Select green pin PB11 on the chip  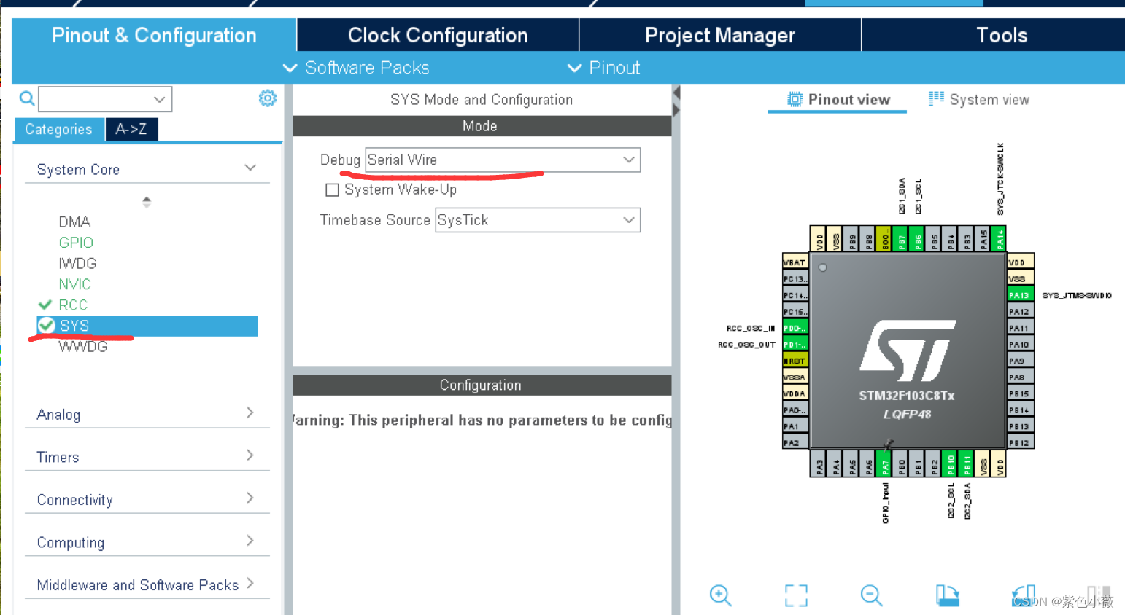(967, 464)
